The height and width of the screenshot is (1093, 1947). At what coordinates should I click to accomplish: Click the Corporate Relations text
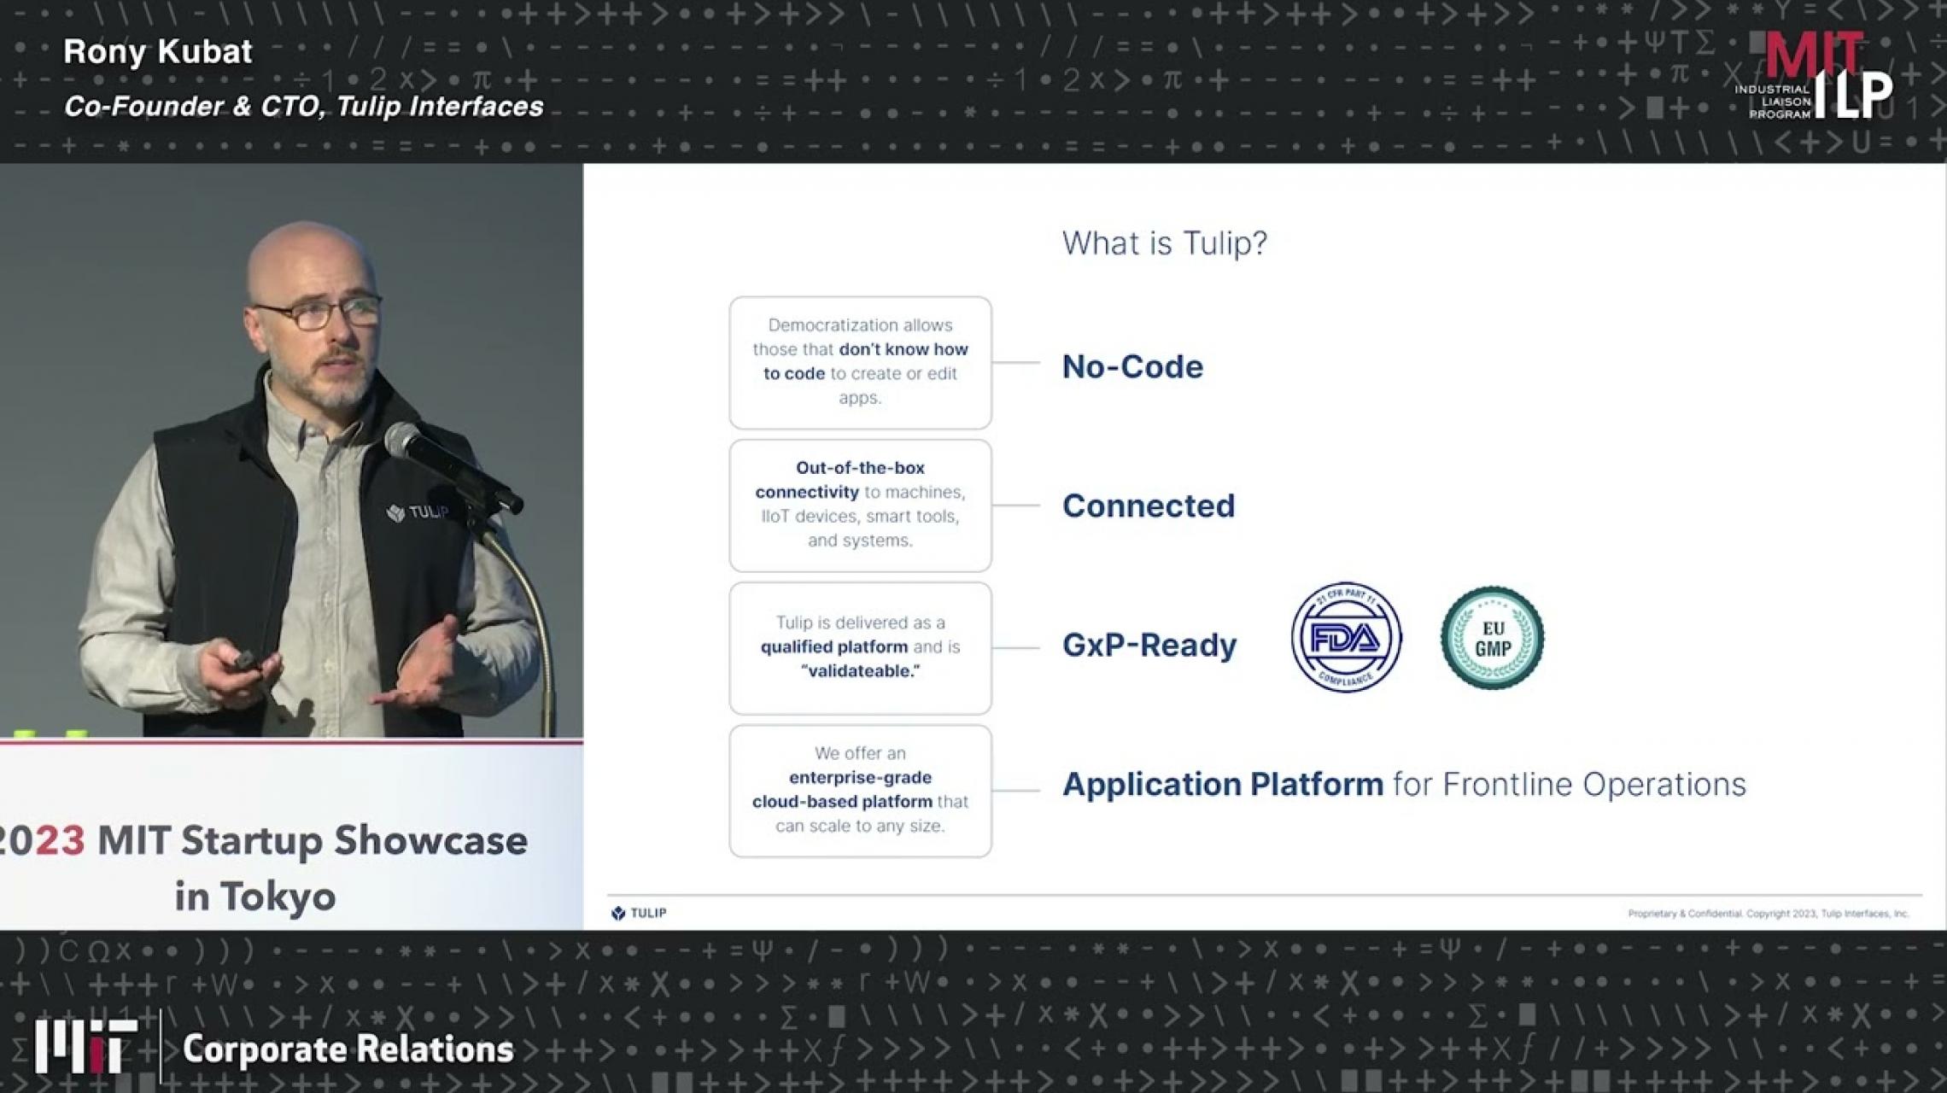[x=348, y=1049]
